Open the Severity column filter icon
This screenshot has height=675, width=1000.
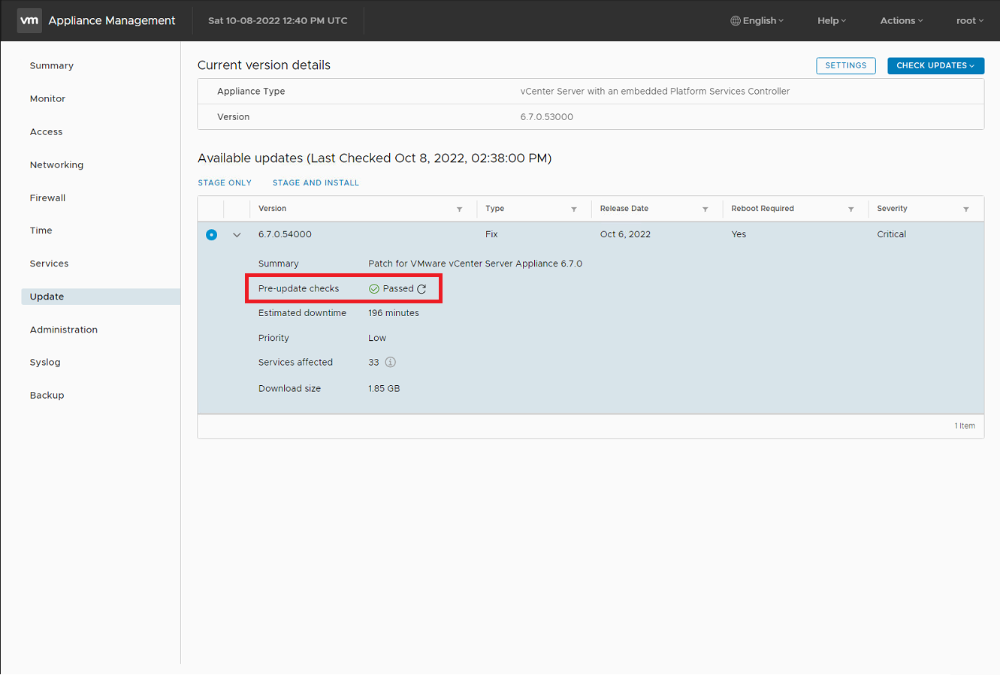[x=966, y=209]
